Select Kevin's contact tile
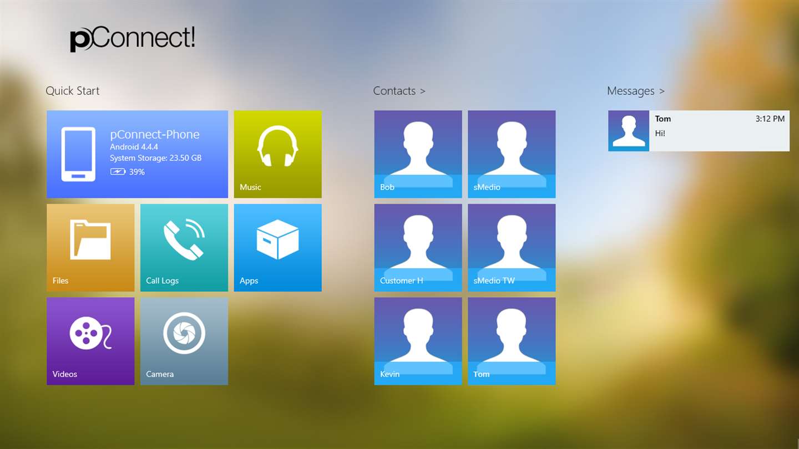The image size is (799, 449). point(418,341)
